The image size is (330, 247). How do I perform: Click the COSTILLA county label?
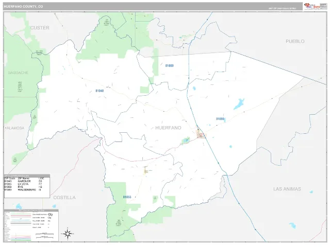click(x=64, y=198)
